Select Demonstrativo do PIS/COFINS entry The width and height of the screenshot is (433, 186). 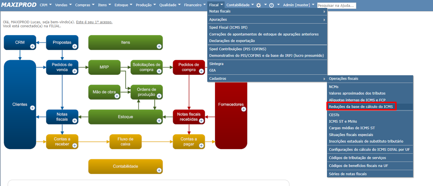pyautogui.click(x=267, y=55)
